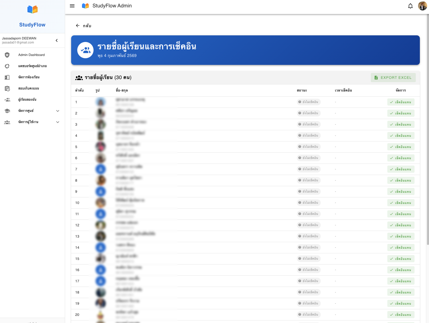The image size is (429, 323).
Task: Open the user profile avatar
Action: click(422, 6)
